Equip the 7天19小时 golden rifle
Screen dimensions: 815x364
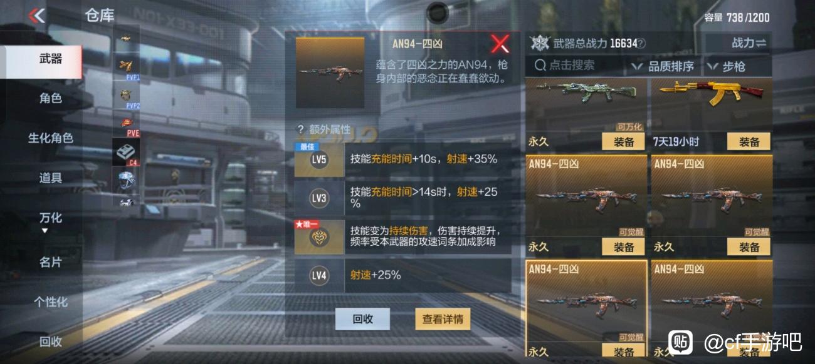click(x=749, y=142)
